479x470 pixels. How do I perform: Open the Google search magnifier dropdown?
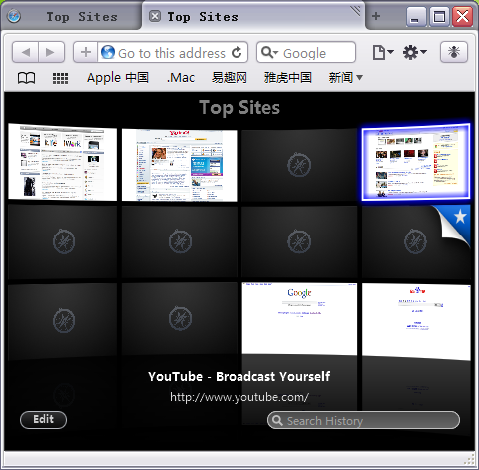[269, 52]
